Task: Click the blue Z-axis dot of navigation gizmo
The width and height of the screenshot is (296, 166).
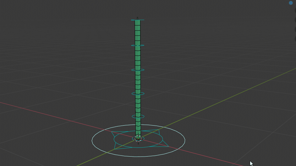Action: click(291, 3)
